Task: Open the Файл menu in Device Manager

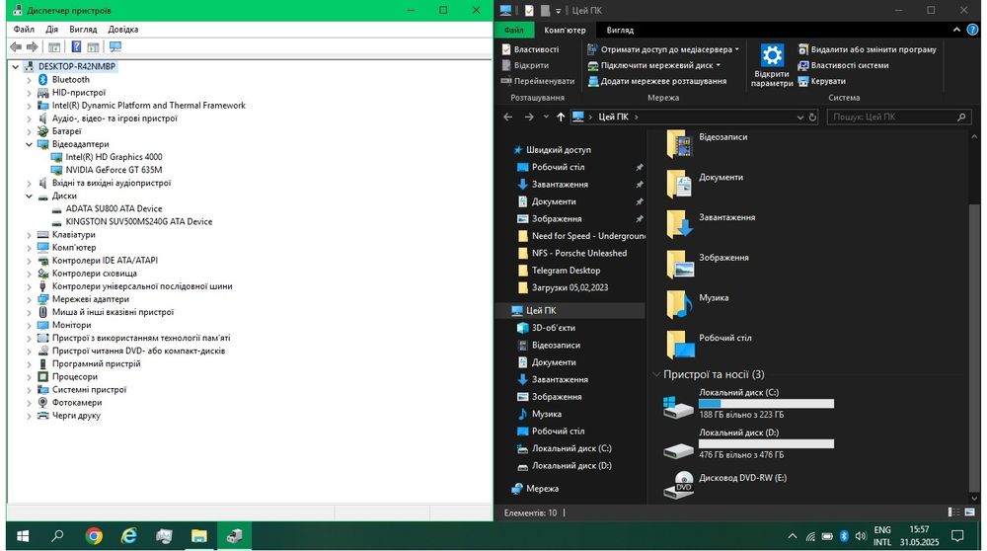Action: (x=24, y=30)
